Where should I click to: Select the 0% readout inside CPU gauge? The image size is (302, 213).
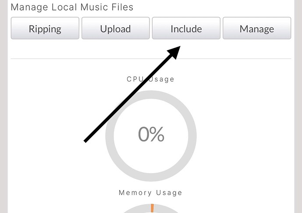tap(151, 134)
